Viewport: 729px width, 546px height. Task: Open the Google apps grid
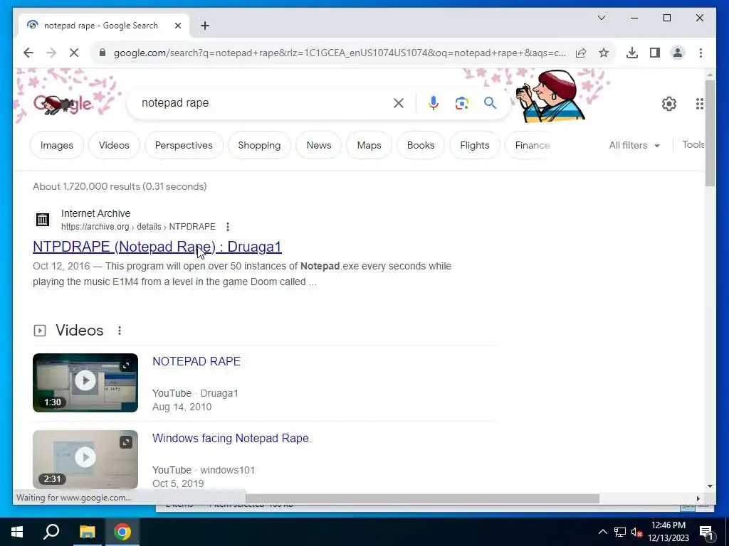700,104
